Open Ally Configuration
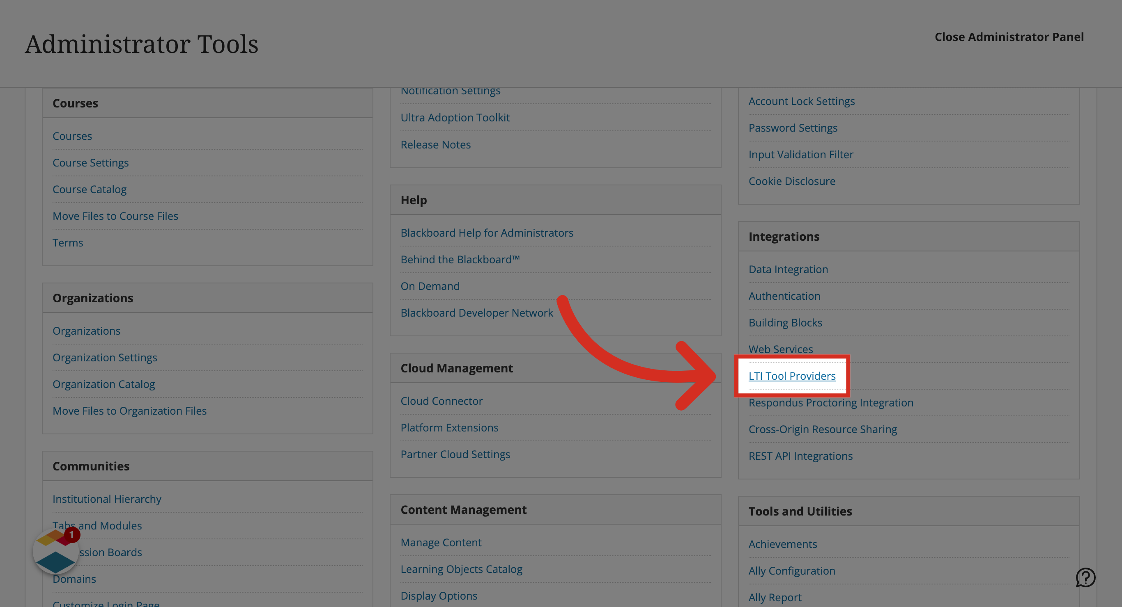 click(792, 571)
